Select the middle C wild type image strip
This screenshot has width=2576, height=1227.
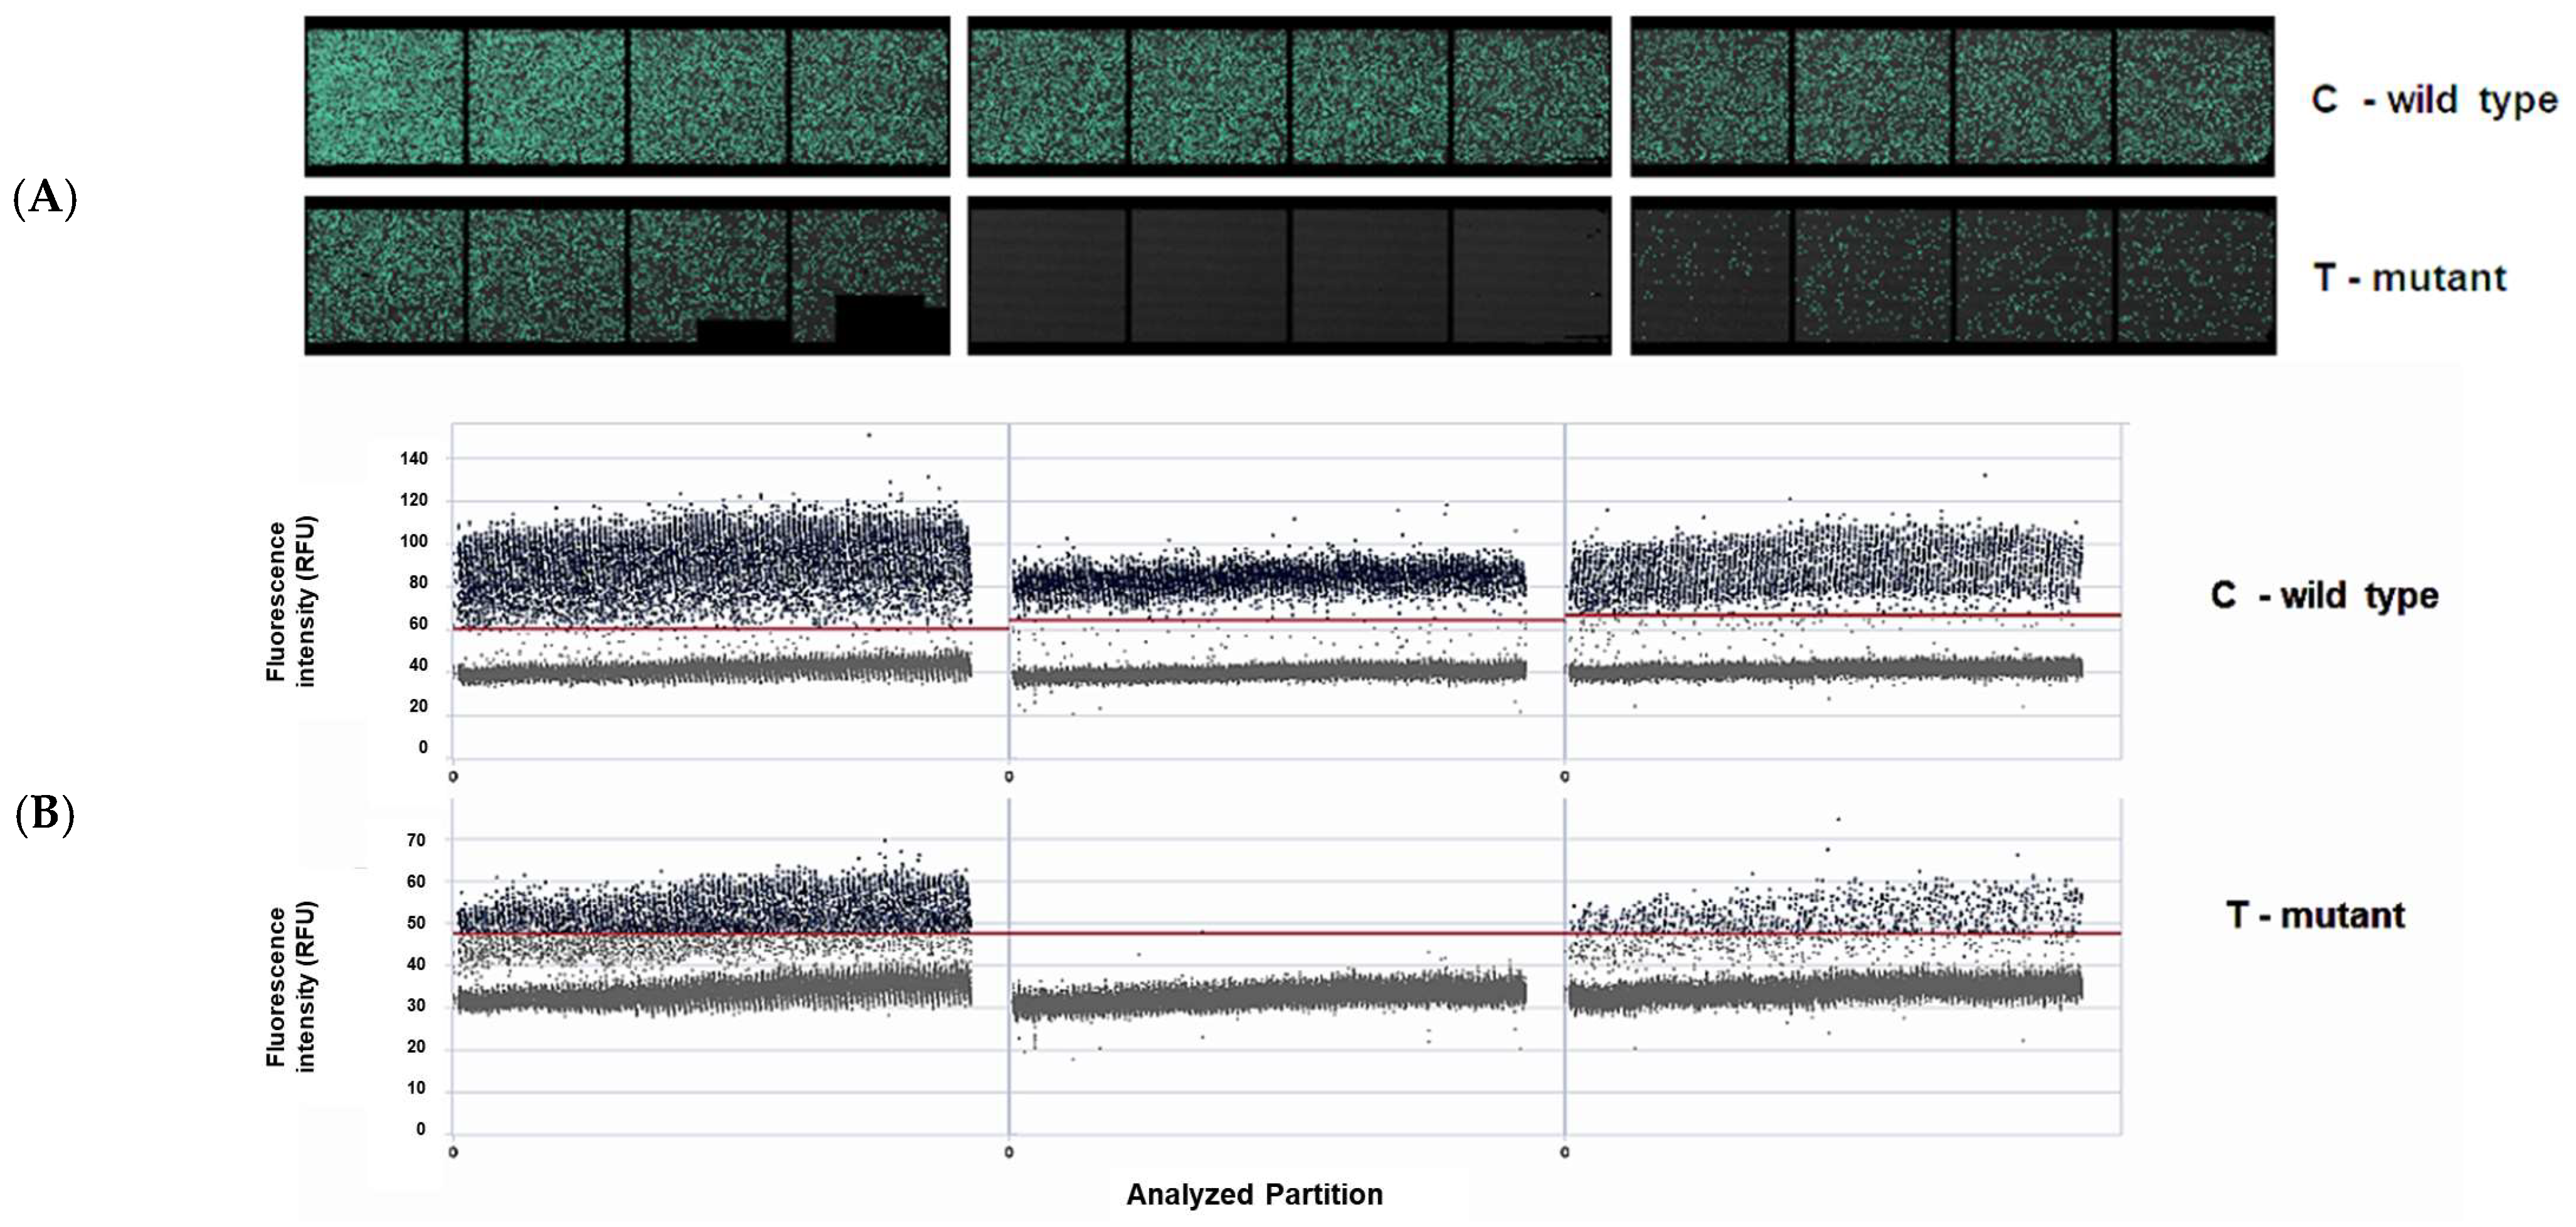(x=1289, y=96)
